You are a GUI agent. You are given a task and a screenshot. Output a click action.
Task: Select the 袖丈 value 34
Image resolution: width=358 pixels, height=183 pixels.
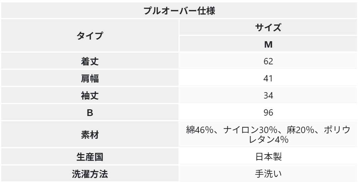[x=268, y=95]
